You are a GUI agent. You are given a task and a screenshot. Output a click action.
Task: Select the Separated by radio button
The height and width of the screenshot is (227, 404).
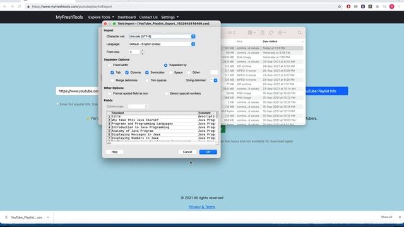tap(165, 65)
